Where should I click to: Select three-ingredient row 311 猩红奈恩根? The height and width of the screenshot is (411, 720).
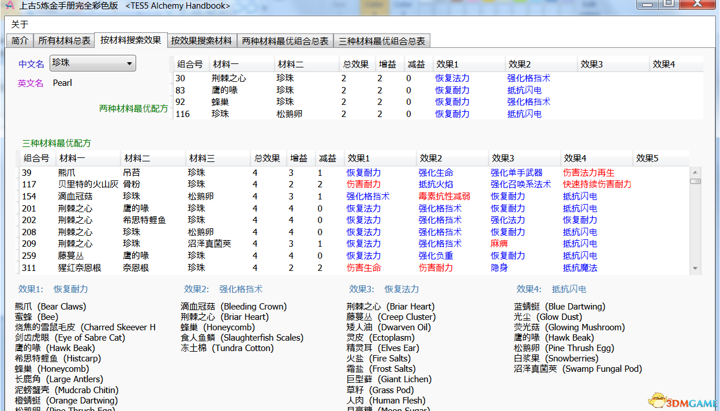pos(354,267)
